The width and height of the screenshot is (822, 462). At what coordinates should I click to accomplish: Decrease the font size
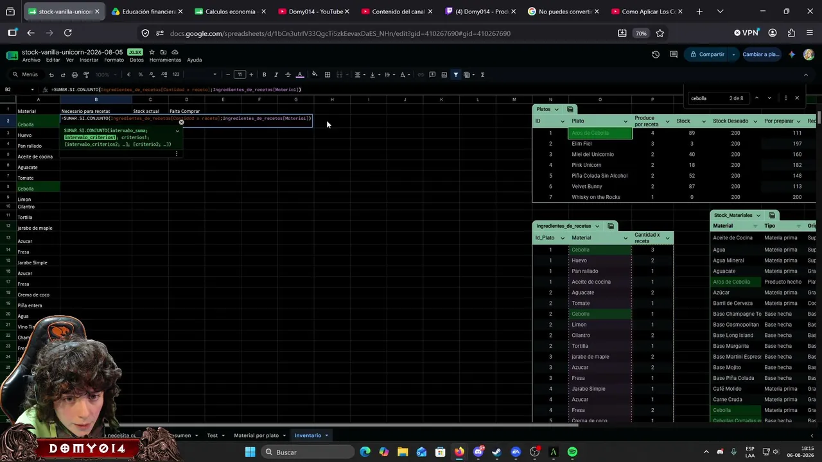pyautogui.click(x=228, y=74)
